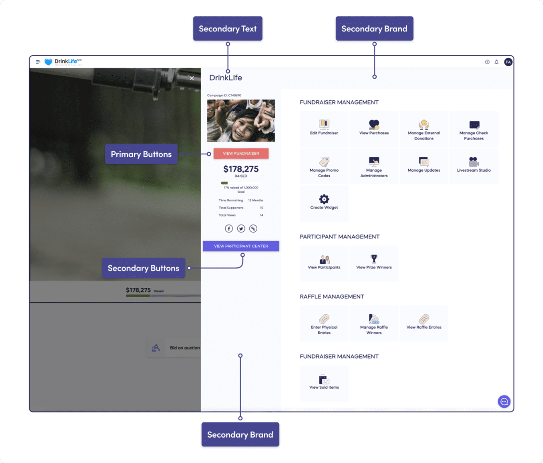Launch Livestream Studio
This screenshot has height=463, width=543.
coord(474,165)
